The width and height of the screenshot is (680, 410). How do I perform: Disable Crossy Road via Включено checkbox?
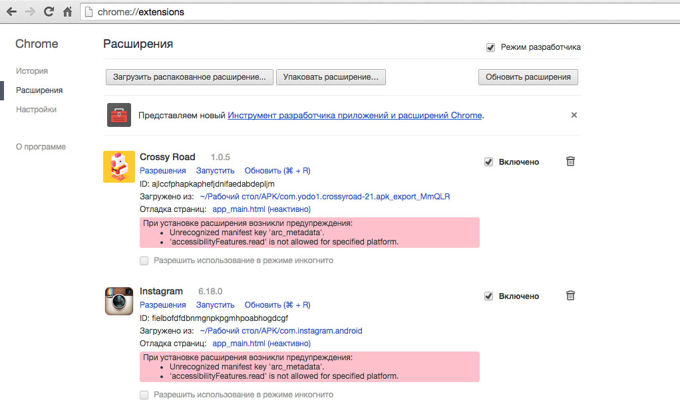[x=488, y=161]
